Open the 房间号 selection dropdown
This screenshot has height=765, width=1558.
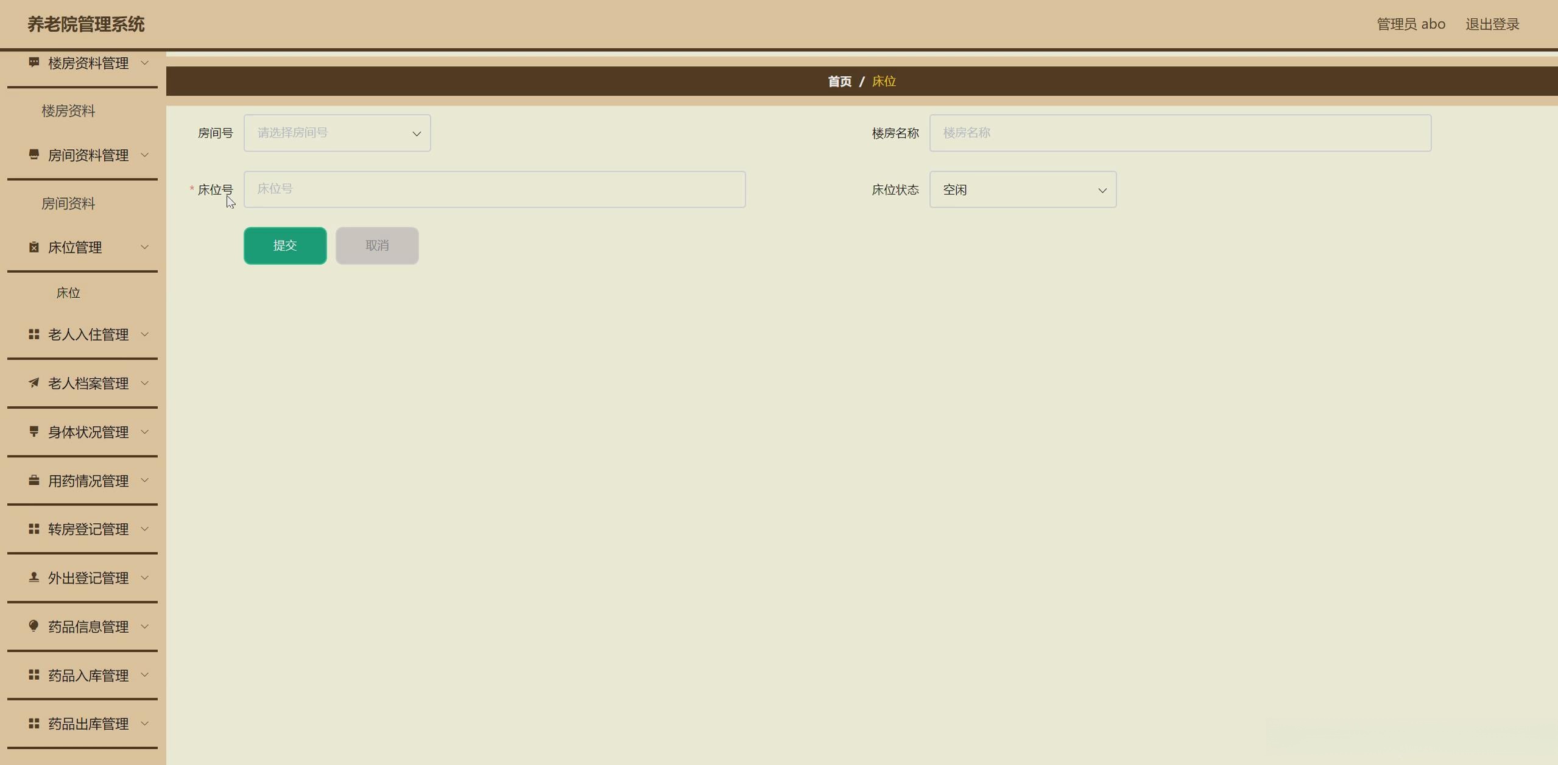click(337, 133)
